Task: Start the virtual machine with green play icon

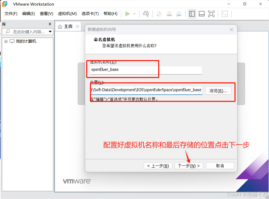Action: (x=128, y=14)
